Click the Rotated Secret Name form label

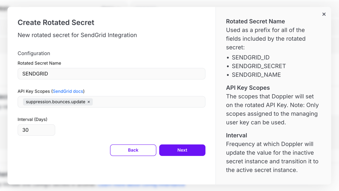tap(39, 63)
